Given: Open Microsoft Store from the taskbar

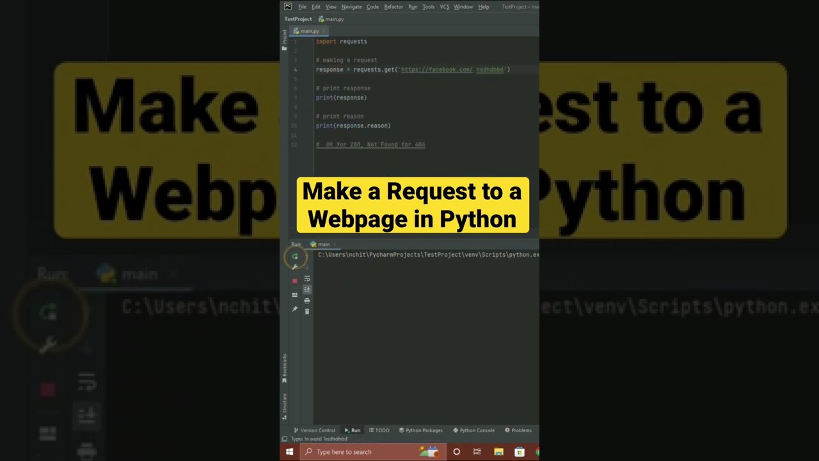Looking at the screenshot, I should (x=520, y=452).
